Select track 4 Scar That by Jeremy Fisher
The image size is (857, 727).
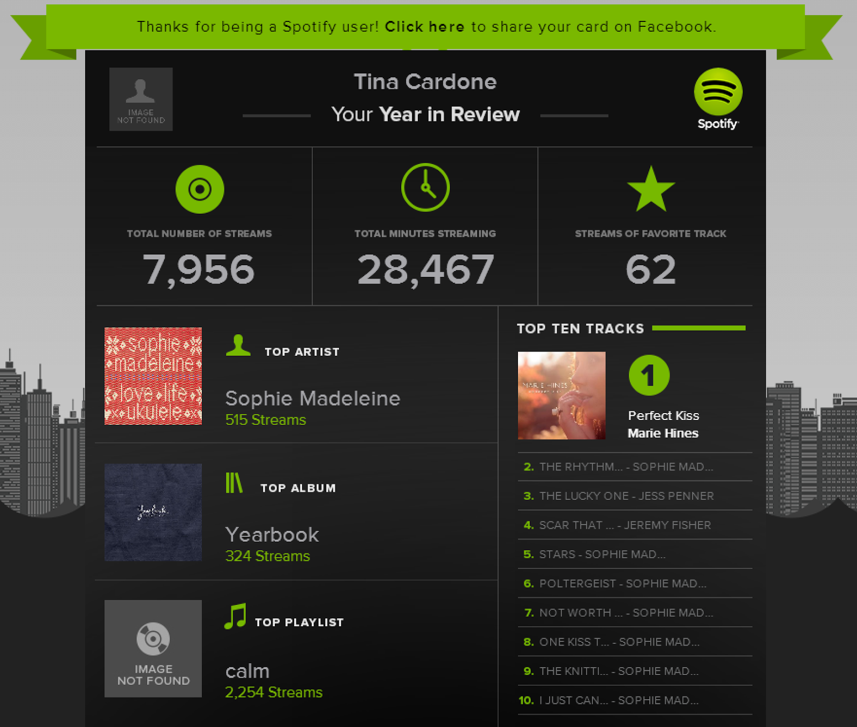click(x=635, y=525)
